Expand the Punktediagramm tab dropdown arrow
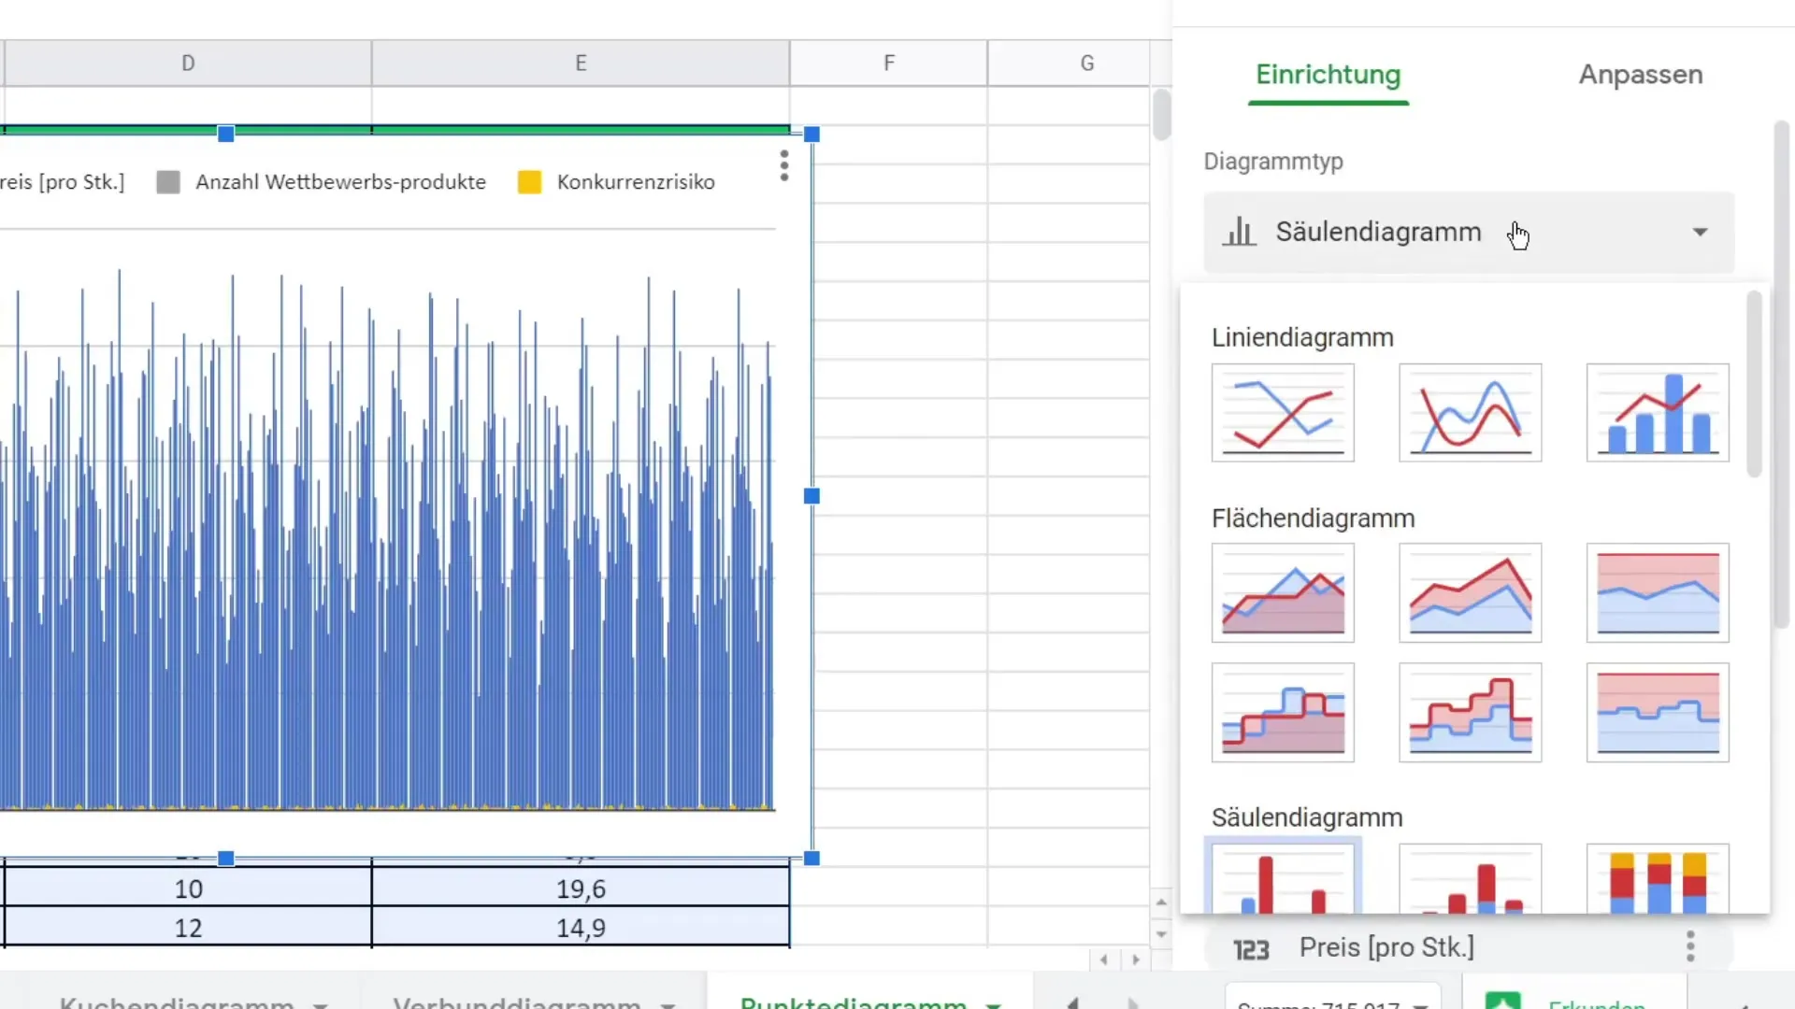Image resolution: width=1795 pixels, height=1009 pixels. pyautogui.click(x=993, y=1005)
